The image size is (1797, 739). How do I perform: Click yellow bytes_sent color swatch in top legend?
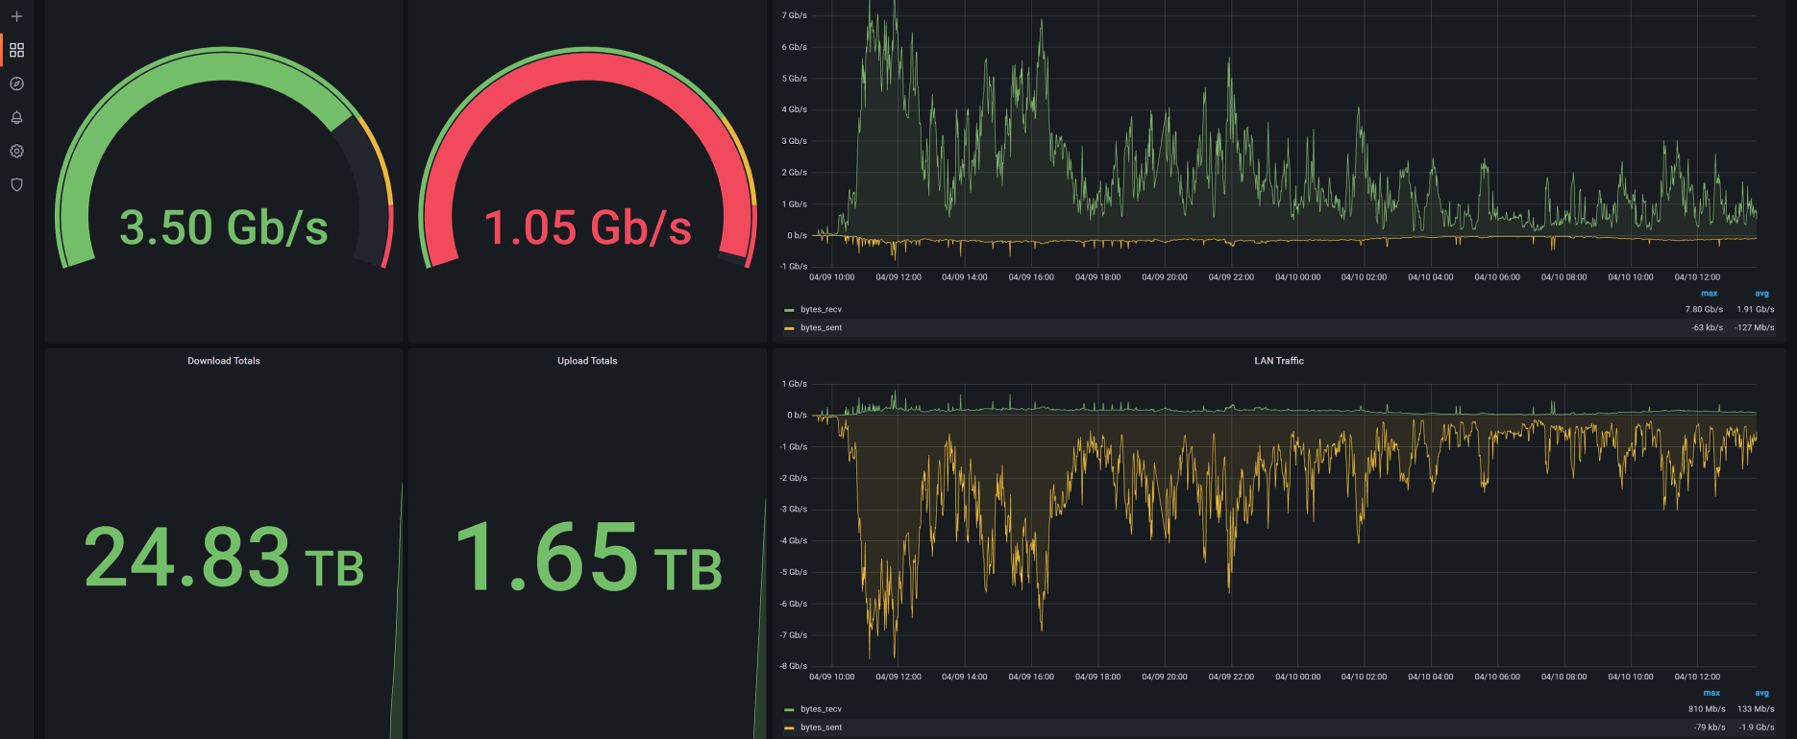(x=789, y=328)
